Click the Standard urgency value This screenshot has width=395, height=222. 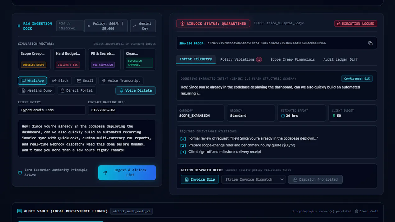tap(238, 116)
